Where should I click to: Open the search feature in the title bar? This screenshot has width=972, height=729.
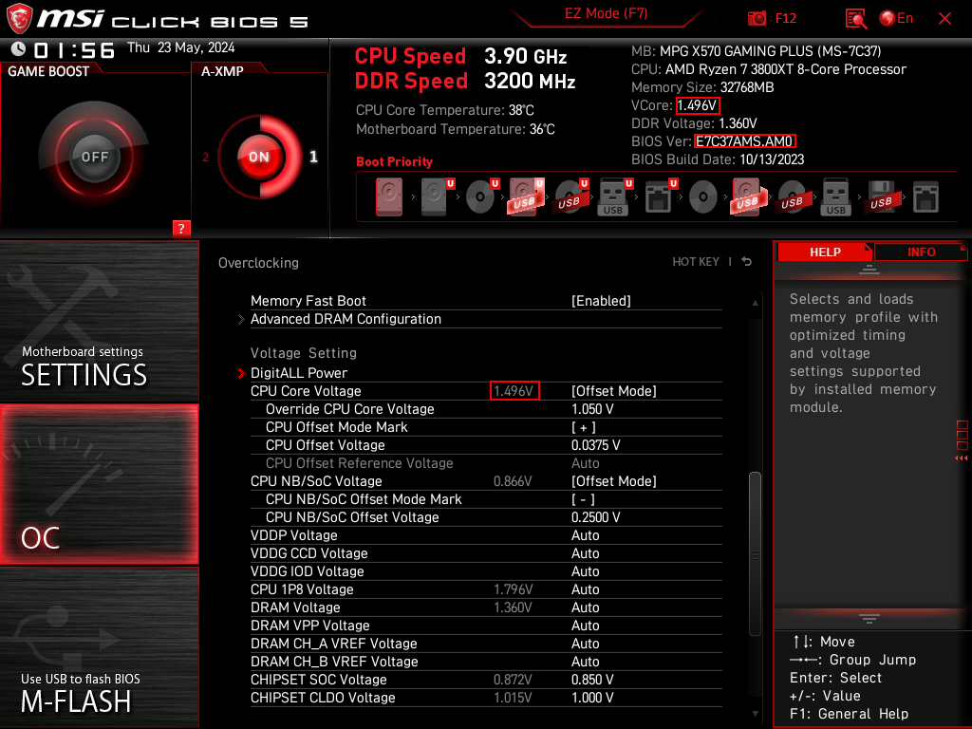pos(854,18)
